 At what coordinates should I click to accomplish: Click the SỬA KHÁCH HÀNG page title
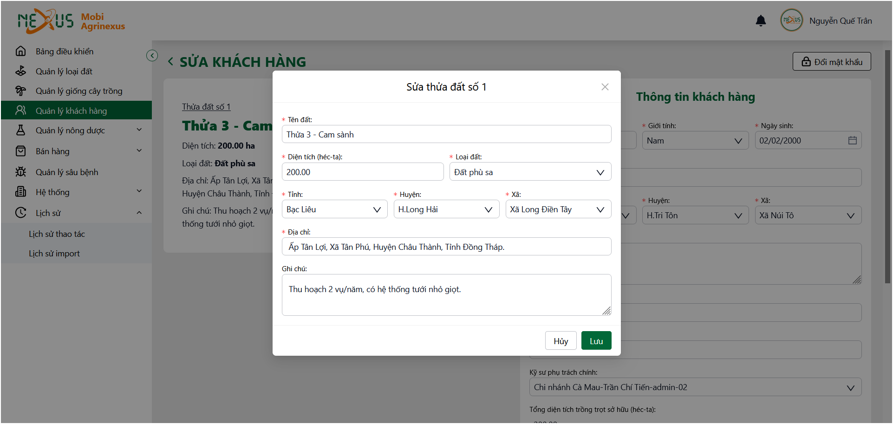(243, 62)
